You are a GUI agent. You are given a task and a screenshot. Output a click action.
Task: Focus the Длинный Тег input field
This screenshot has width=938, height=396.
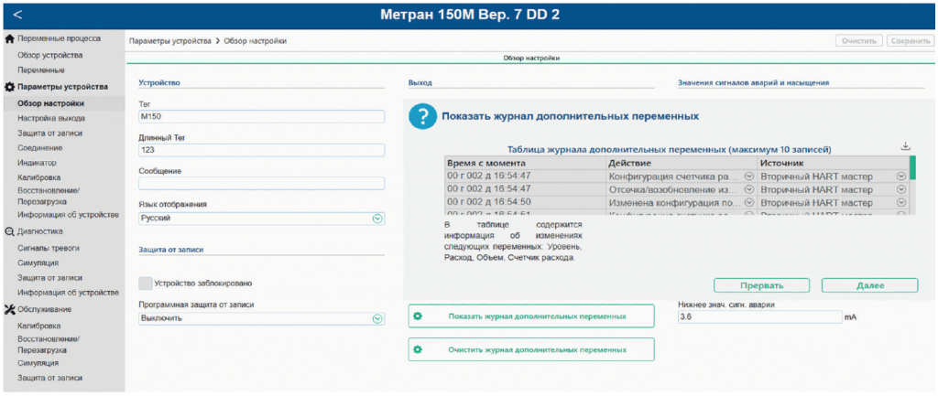(261, 150)
